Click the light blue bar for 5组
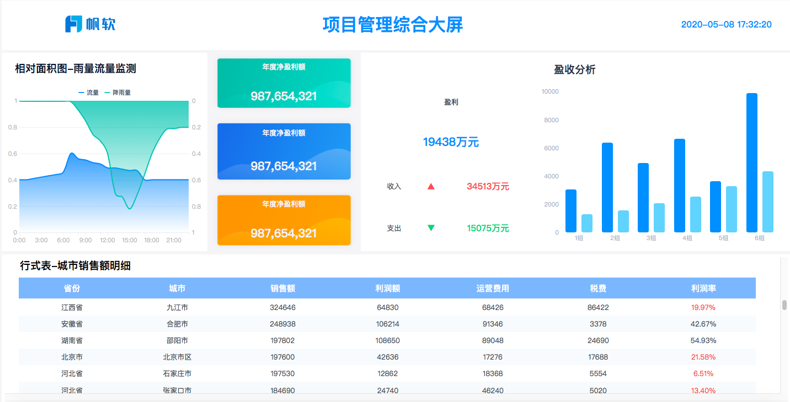 (x=731, y=209)
